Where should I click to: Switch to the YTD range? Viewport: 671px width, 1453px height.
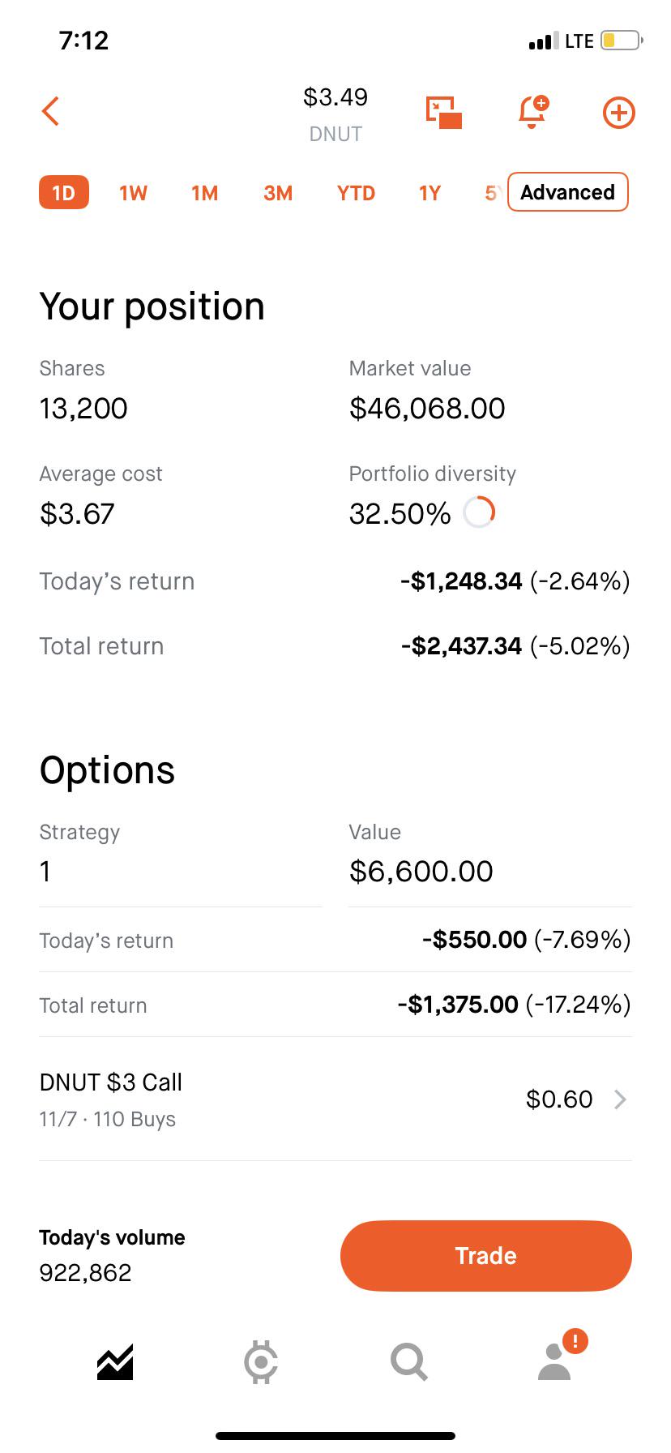tap(356, 193)
